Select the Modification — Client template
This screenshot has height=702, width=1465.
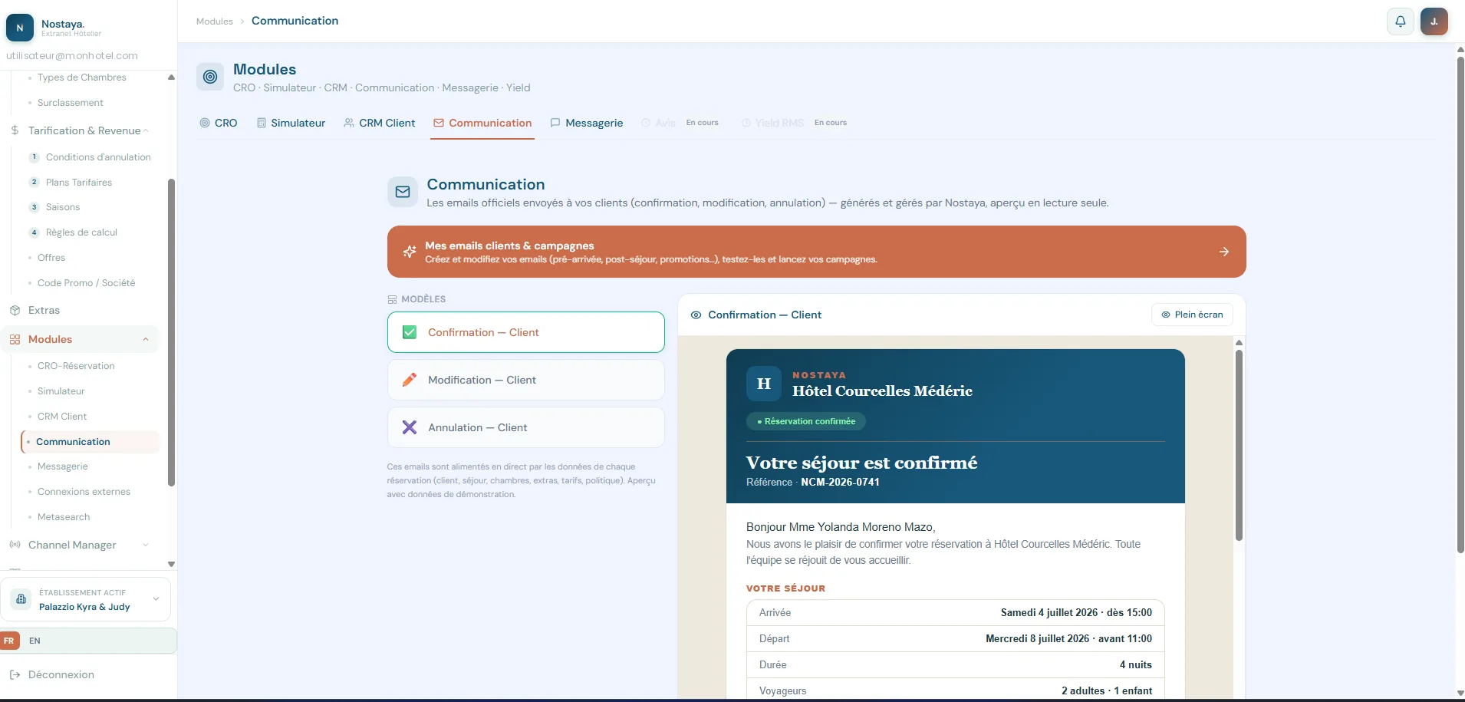[x=526, y=380]
